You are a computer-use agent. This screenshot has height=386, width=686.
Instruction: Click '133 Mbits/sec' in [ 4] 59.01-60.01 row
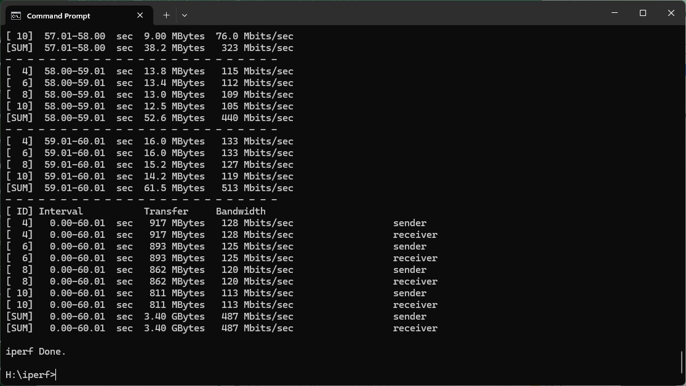pos(257,141)
